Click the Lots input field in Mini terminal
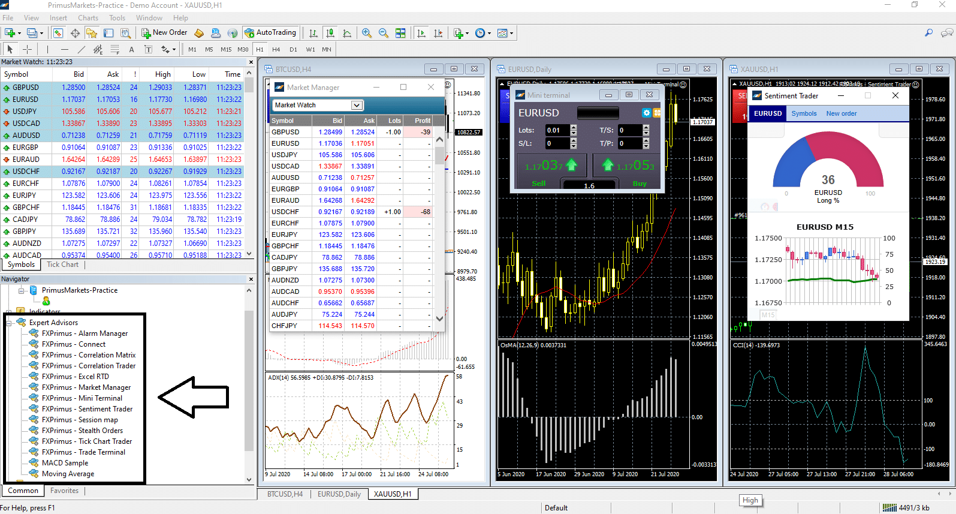Viewport: 956px width, 514px height. click(557, 130)
